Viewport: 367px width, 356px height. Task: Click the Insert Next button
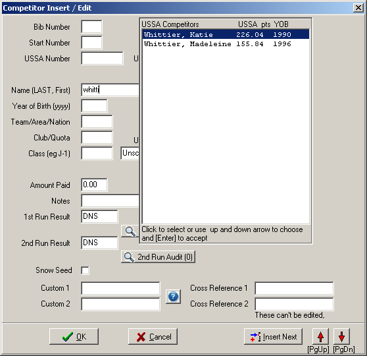pos(273,336)
